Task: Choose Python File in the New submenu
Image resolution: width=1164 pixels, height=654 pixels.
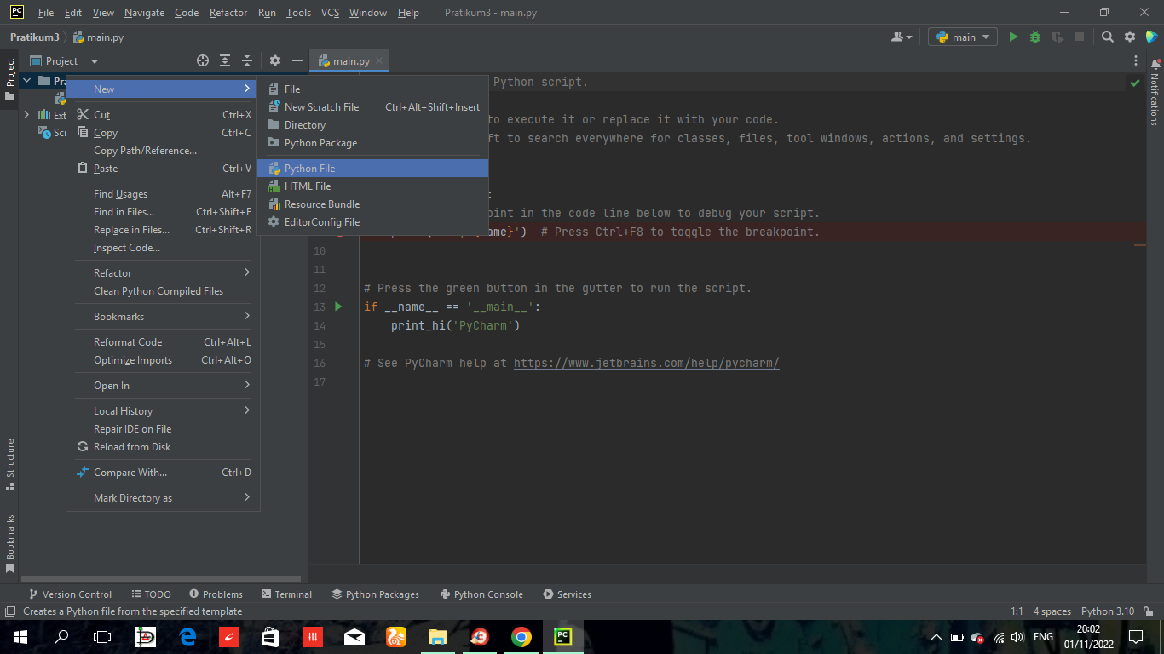Action: [373, 168]
